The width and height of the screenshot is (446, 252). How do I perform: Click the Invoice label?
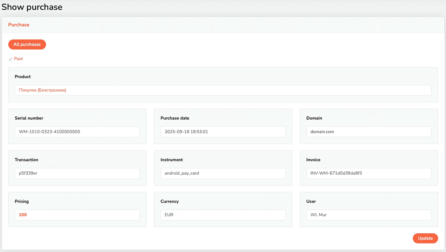(313, 160)
